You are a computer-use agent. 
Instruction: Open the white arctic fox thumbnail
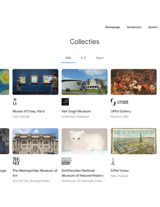(84, 141)
